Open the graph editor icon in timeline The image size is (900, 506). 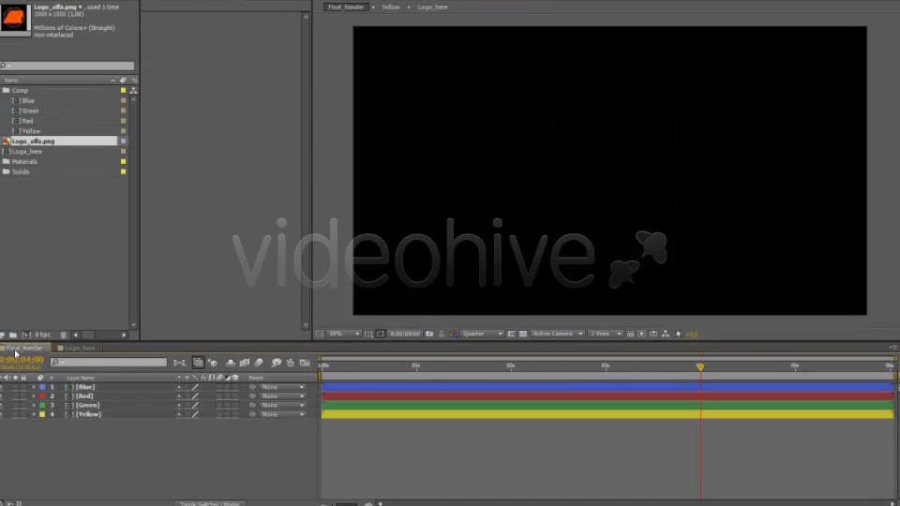click(x=305, y=363)
